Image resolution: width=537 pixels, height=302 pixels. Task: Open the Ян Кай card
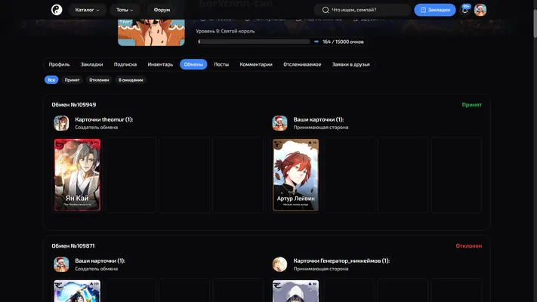click(77, 174)
